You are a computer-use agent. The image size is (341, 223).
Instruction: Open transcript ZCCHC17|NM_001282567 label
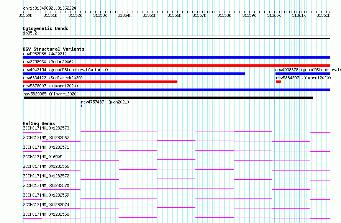[x=46, y=138]
